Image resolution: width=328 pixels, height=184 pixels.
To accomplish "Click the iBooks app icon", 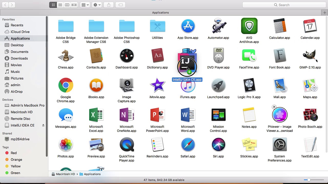I will (96, 85).
